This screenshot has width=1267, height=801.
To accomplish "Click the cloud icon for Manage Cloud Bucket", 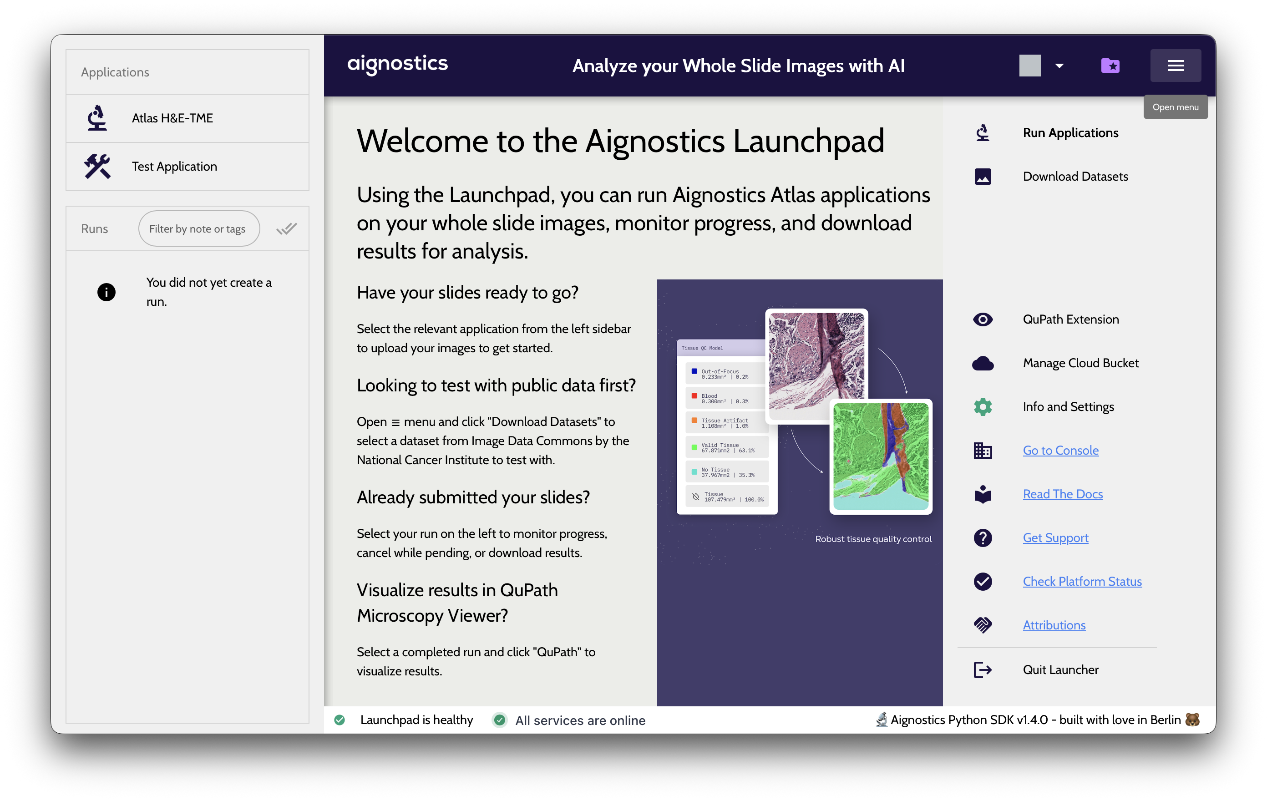I will pos(983,363).
